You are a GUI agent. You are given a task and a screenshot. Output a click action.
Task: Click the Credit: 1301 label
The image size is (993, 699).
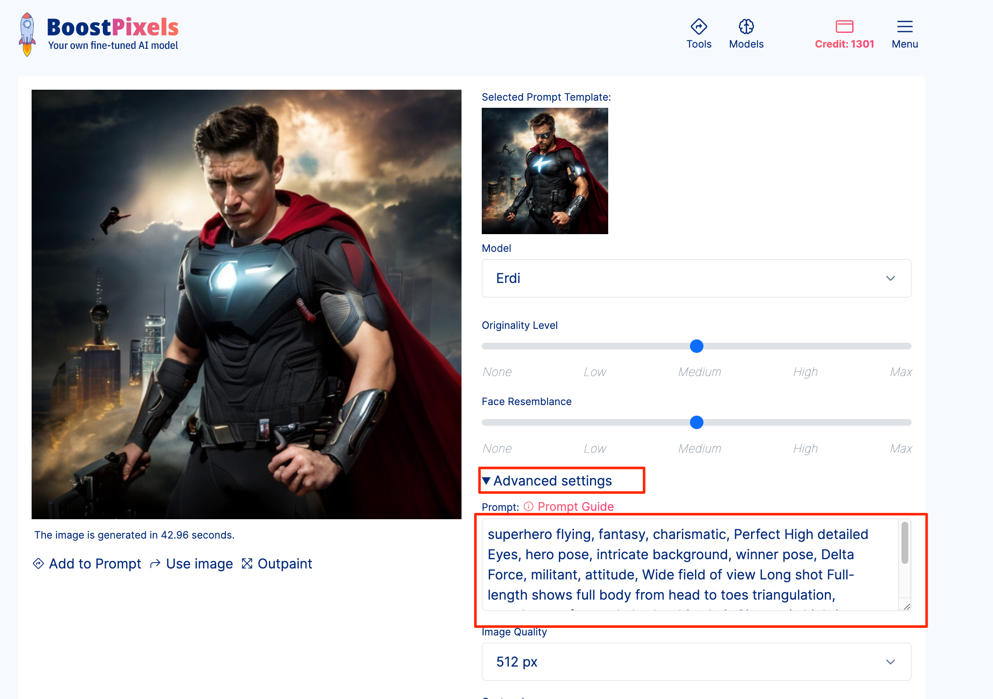844,44
